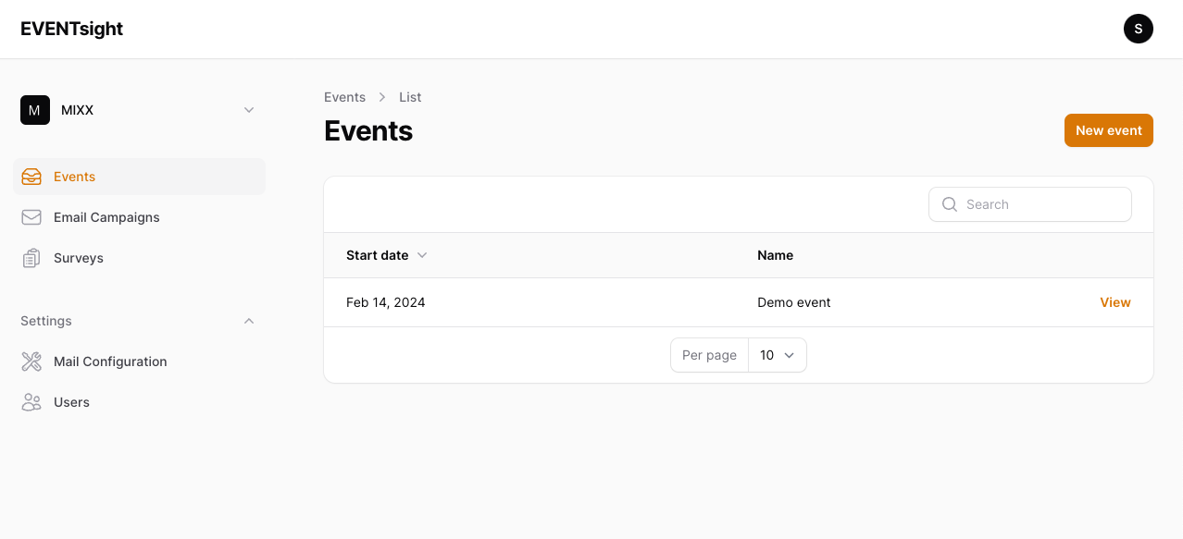Click the magnifying glass search icon

coord(949,204)
